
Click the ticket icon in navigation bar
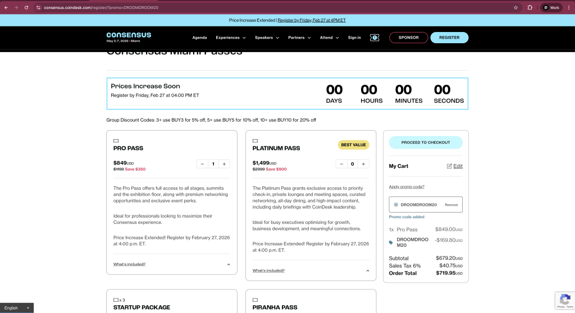click(375, 38)
